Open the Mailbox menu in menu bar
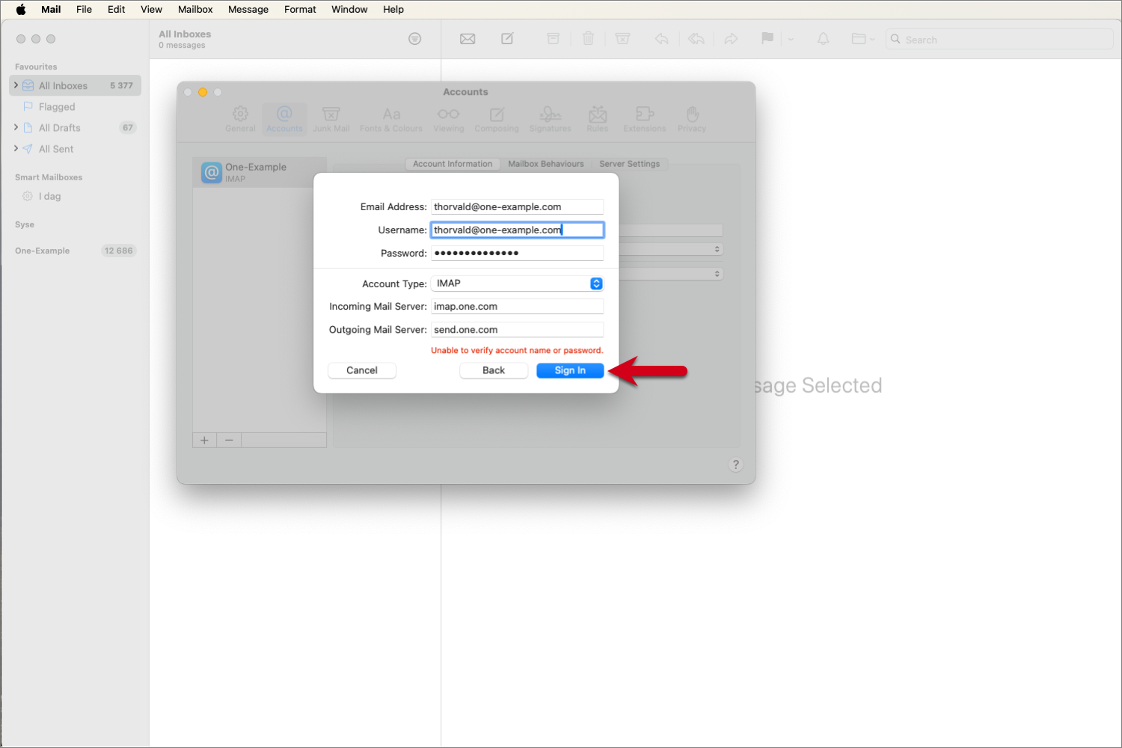This screenshot has height=748, width=1122. (195, 10)
